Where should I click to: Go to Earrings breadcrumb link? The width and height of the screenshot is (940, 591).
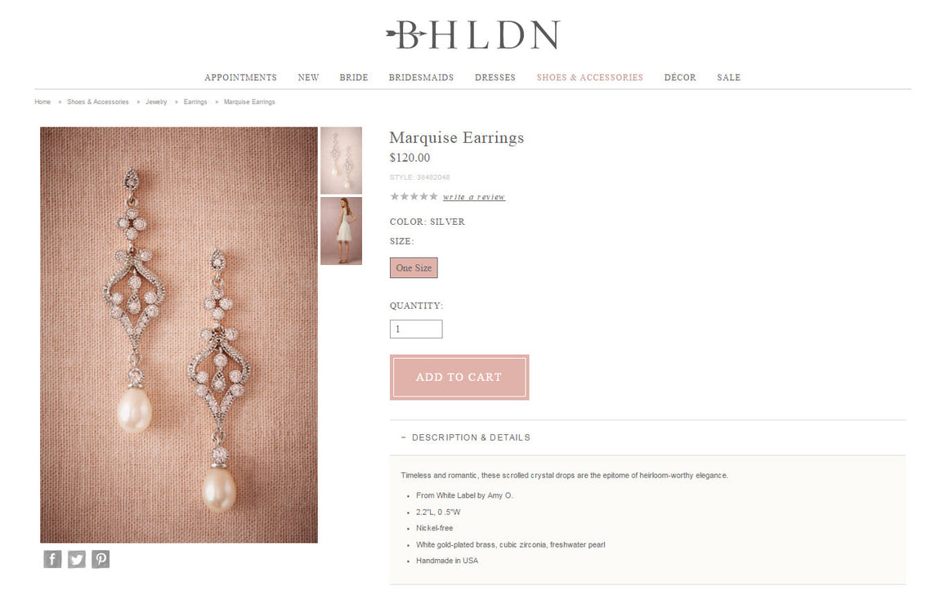pyautogui.click(x=195, y=102)
